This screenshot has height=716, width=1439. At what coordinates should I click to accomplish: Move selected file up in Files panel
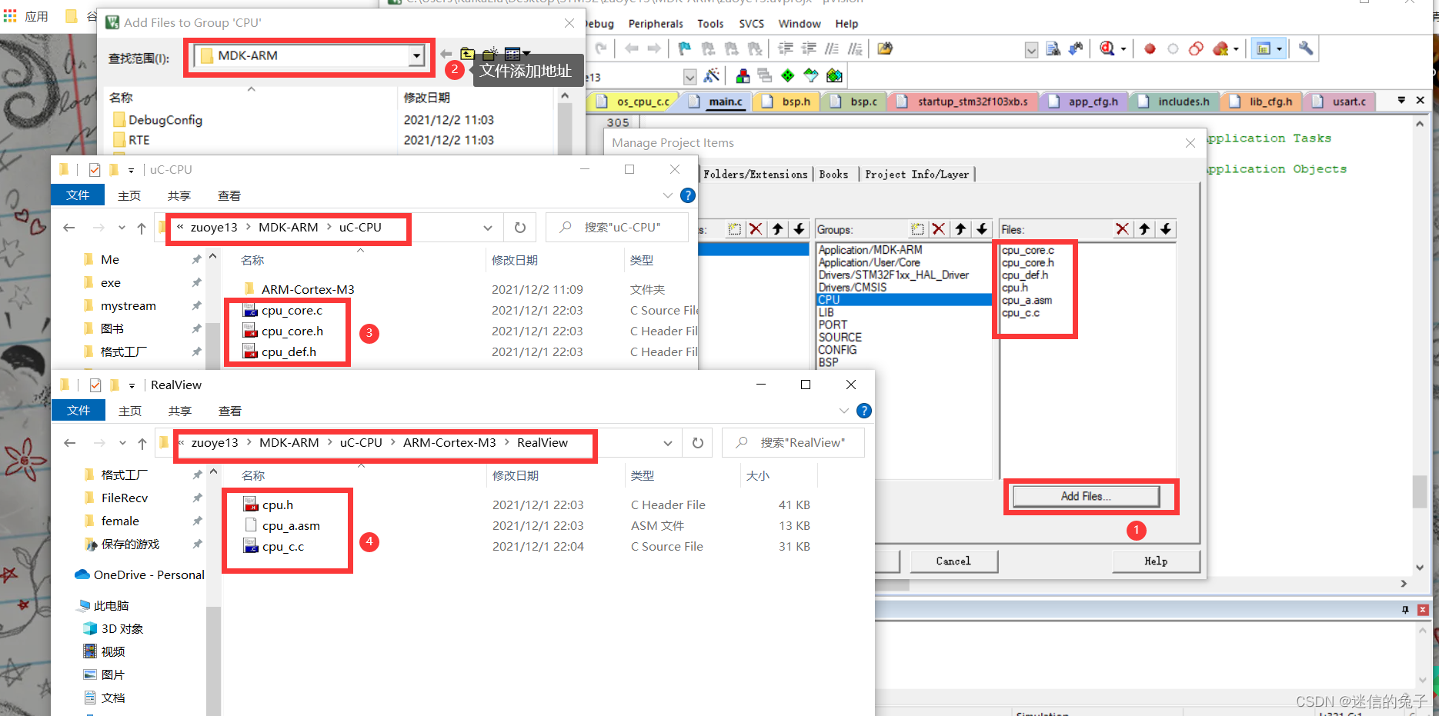coord(1144,229)
